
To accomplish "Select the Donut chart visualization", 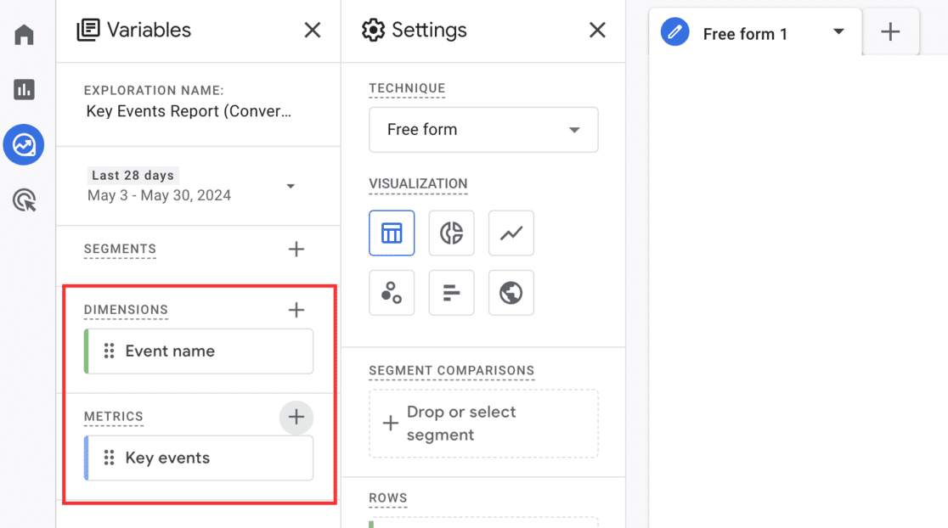I will point(451,233).
